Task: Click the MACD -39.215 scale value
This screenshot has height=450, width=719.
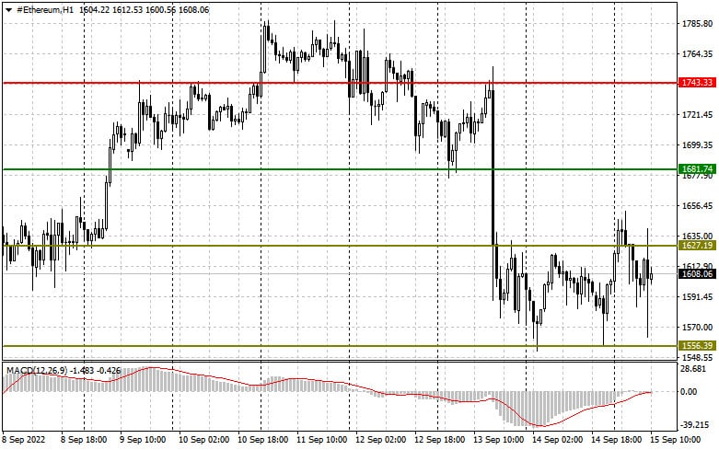Action: (695, 425)
